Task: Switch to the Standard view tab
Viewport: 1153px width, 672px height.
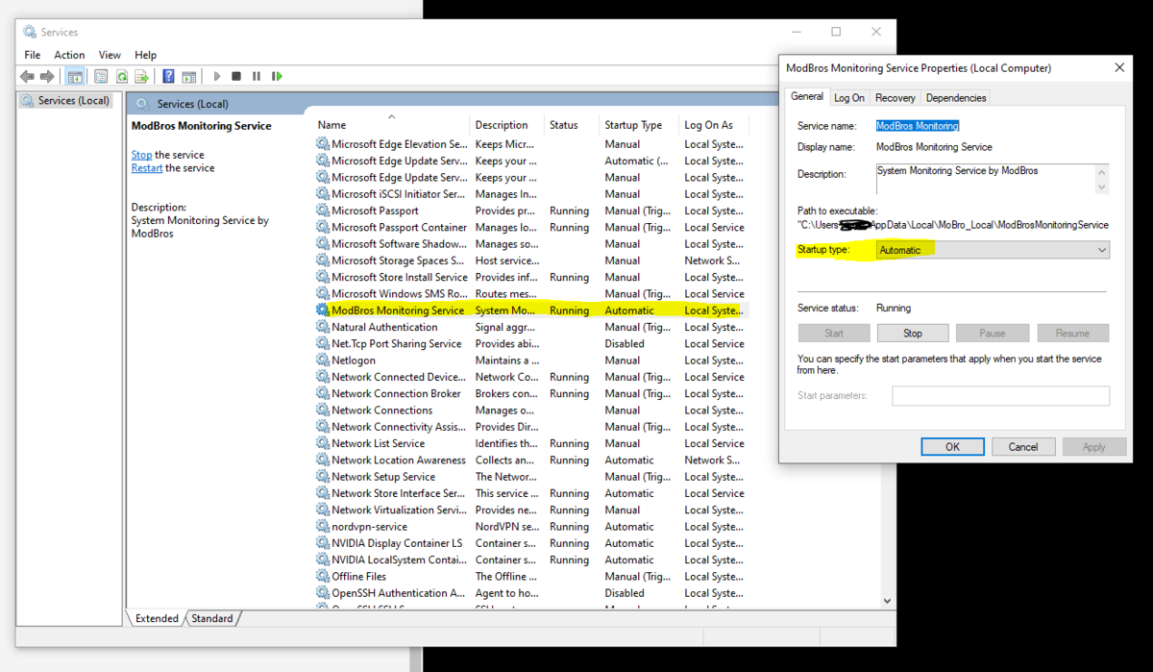Action: click(x=212, y=618)
